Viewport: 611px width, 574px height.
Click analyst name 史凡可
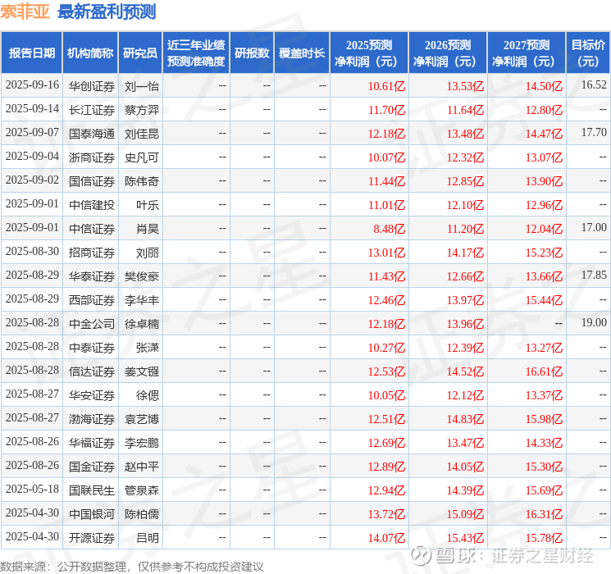[142, 157]
